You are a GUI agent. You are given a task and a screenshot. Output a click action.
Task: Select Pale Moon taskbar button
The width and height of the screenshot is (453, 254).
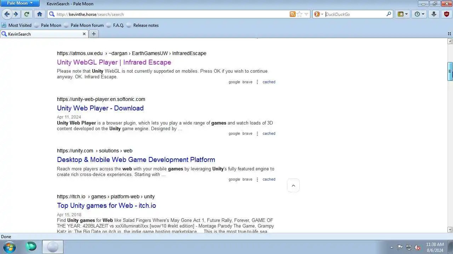tap(53, 247)
